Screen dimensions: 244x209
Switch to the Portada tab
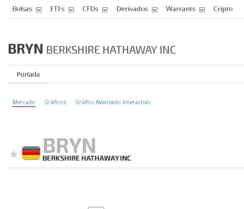pyautogui.click(x=28, y=75)
